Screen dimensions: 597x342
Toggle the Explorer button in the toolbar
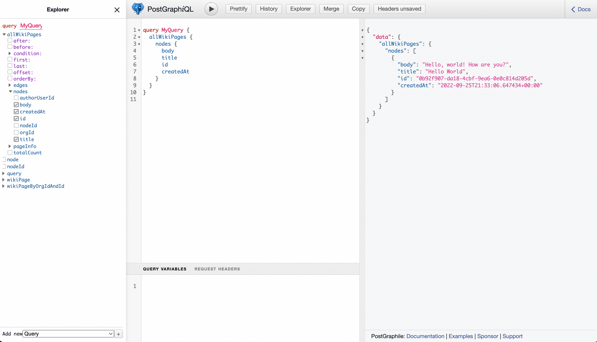tap(300, 9)
